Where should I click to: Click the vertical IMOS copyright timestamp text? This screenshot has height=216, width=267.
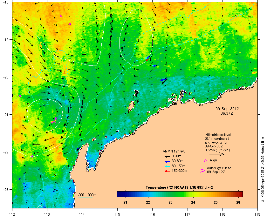[x=263, y=170]
